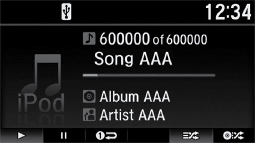
Task: Click the artist person icon
Action: click(89, 115)
